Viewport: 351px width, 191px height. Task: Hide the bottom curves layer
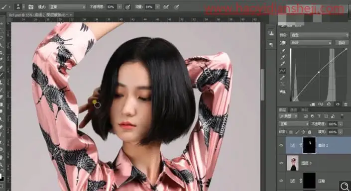(281, 181)
